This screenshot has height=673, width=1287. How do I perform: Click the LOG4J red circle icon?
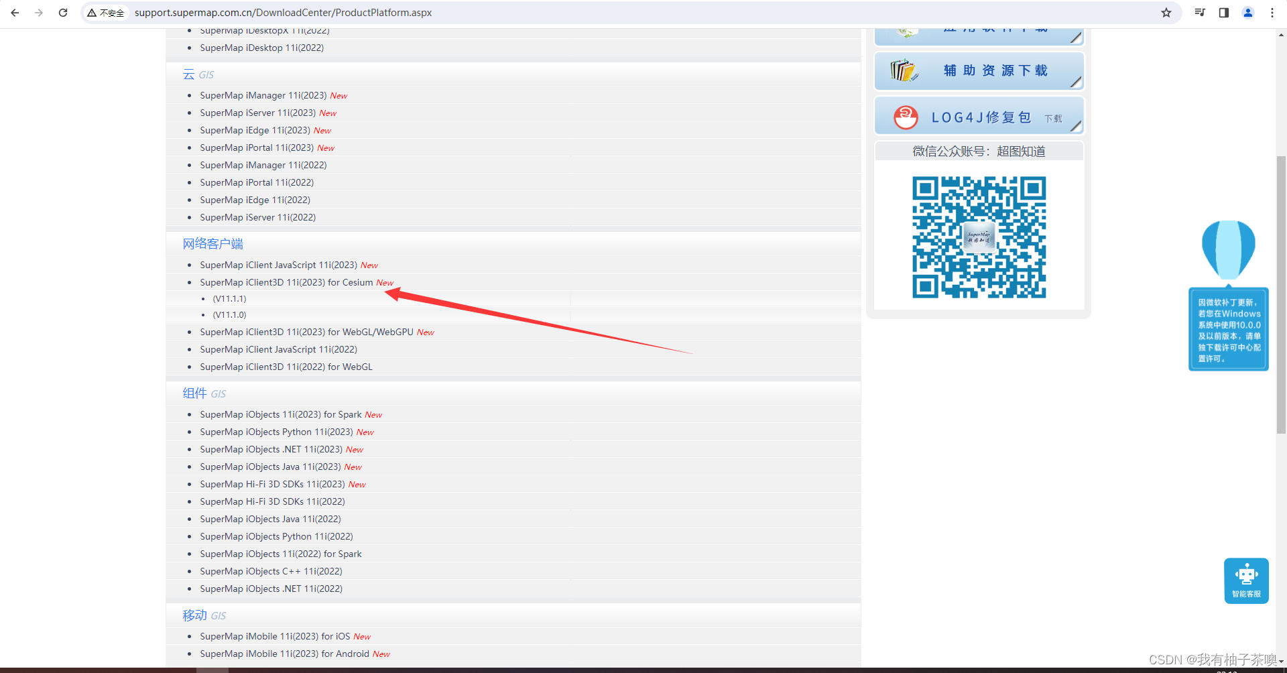pyautogui.click(x=906, y=117)
